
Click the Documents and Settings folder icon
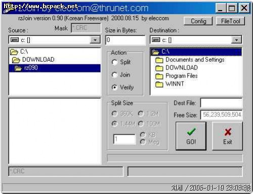coord(159,60)
